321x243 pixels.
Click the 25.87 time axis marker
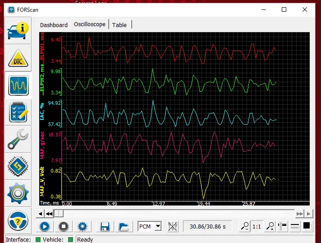coord(249,204)
